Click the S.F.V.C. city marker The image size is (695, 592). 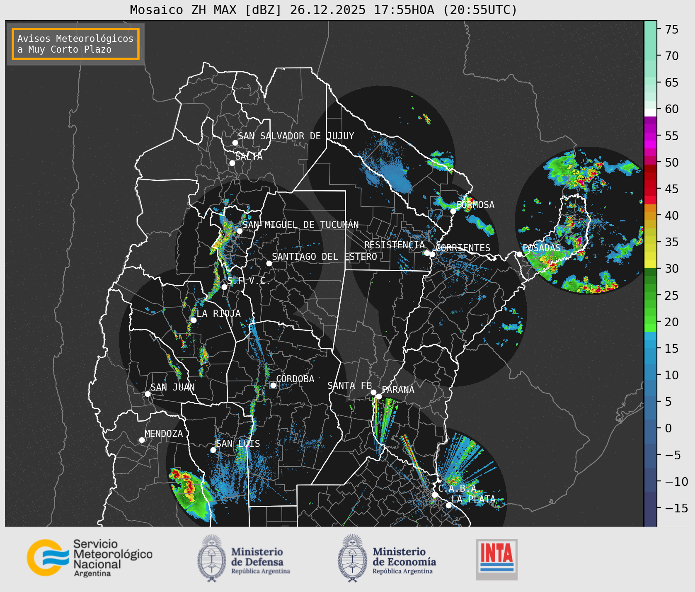tap(224, 287)
